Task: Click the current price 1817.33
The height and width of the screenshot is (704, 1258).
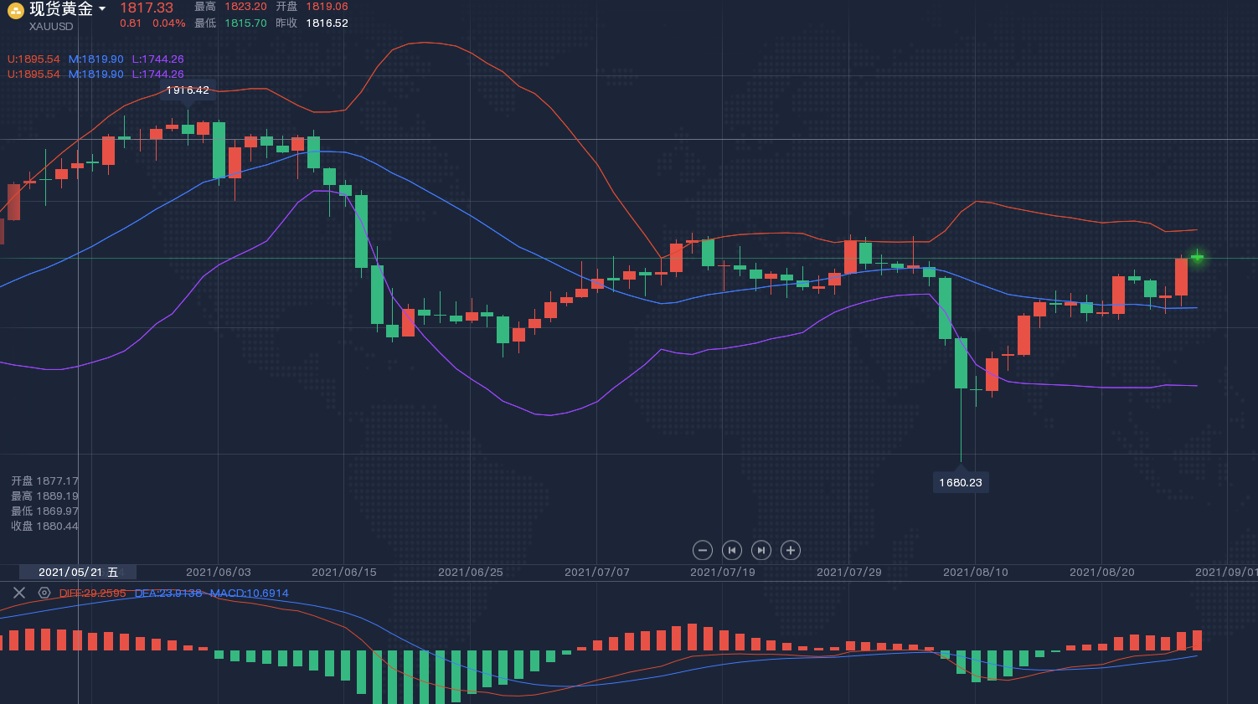Action: (147, 8)
